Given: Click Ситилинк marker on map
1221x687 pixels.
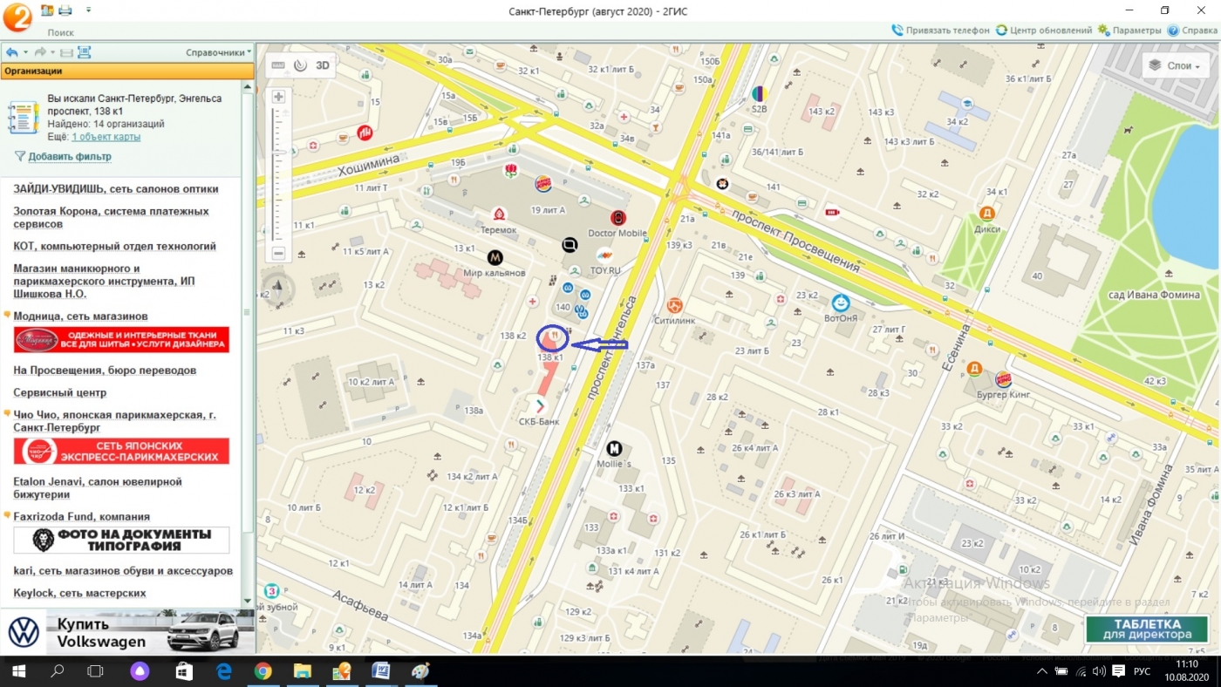Looking at the screenshot, I should tap(673, 306).
